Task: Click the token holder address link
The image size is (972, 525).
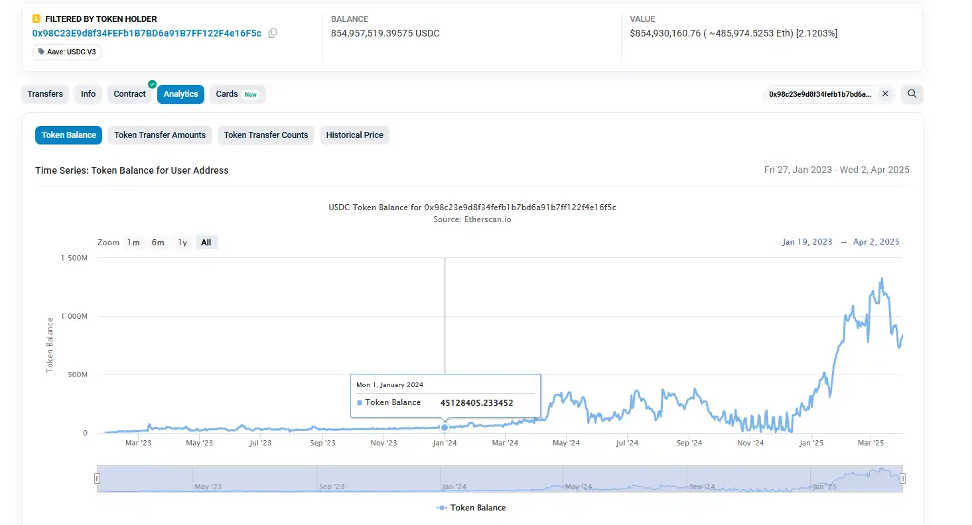Action: point(147,33)
